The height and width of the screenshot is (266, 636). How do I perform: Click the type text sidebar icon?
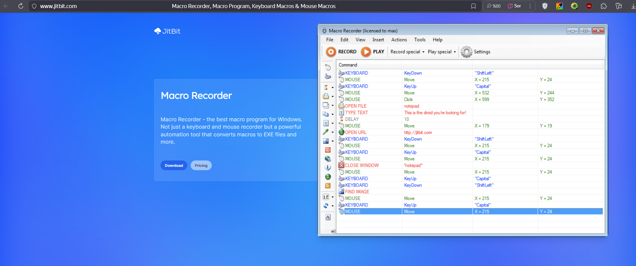[326, 123]
